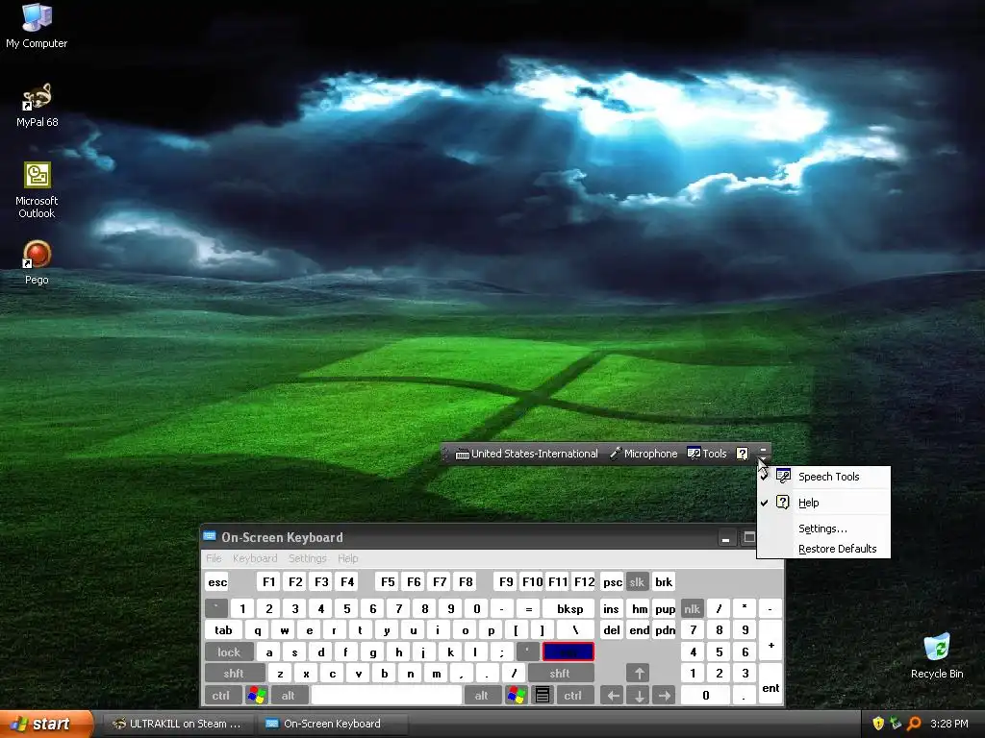Click the security shield tray icon
The height and width of the screenshot is (738, 985).
point(878,724)
